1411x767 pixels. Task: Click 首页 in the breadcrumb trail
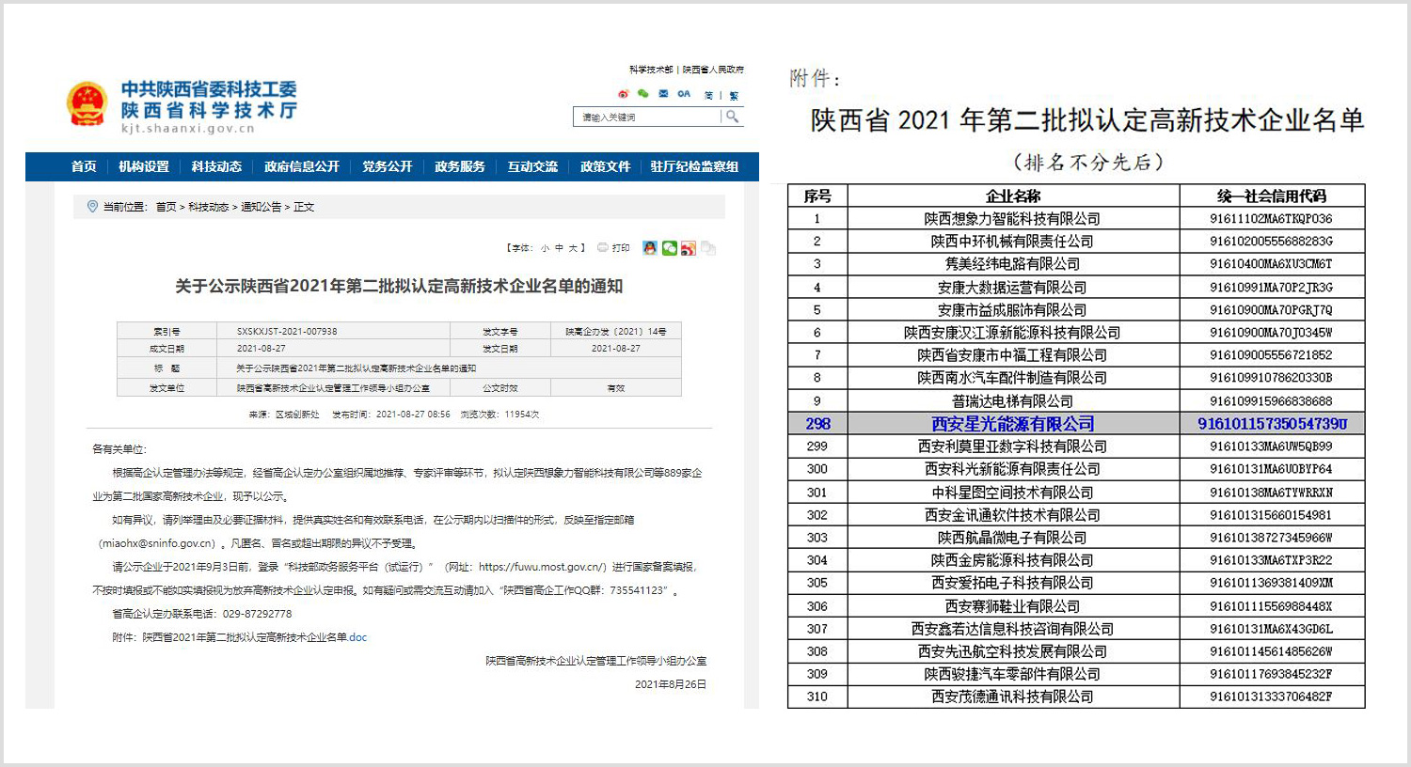[166, 207]
